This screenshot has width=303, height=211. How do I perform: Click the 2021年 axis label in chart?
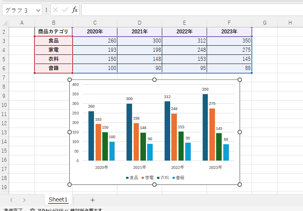point(140,167)
